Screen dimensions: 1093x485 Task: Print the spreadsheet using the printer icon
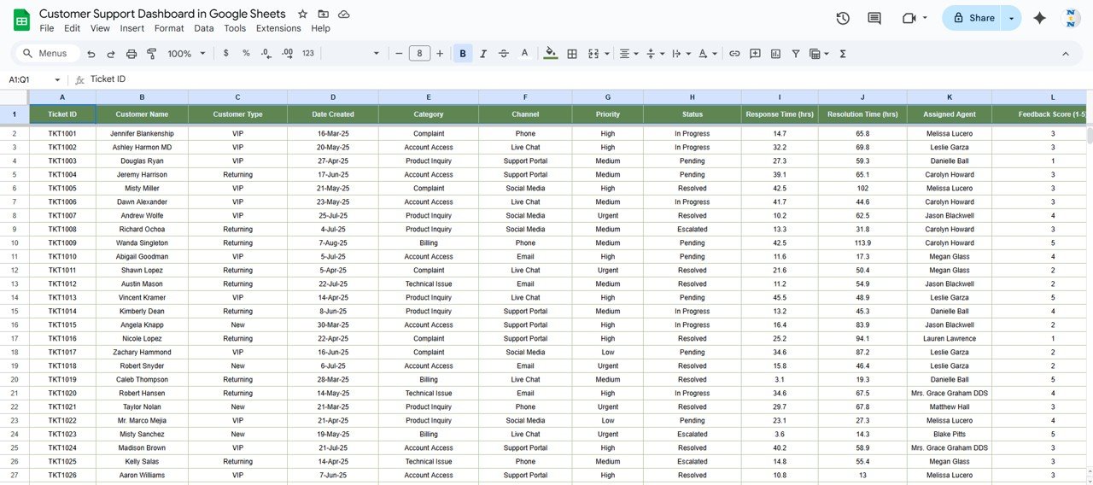[x=132, y=54]
